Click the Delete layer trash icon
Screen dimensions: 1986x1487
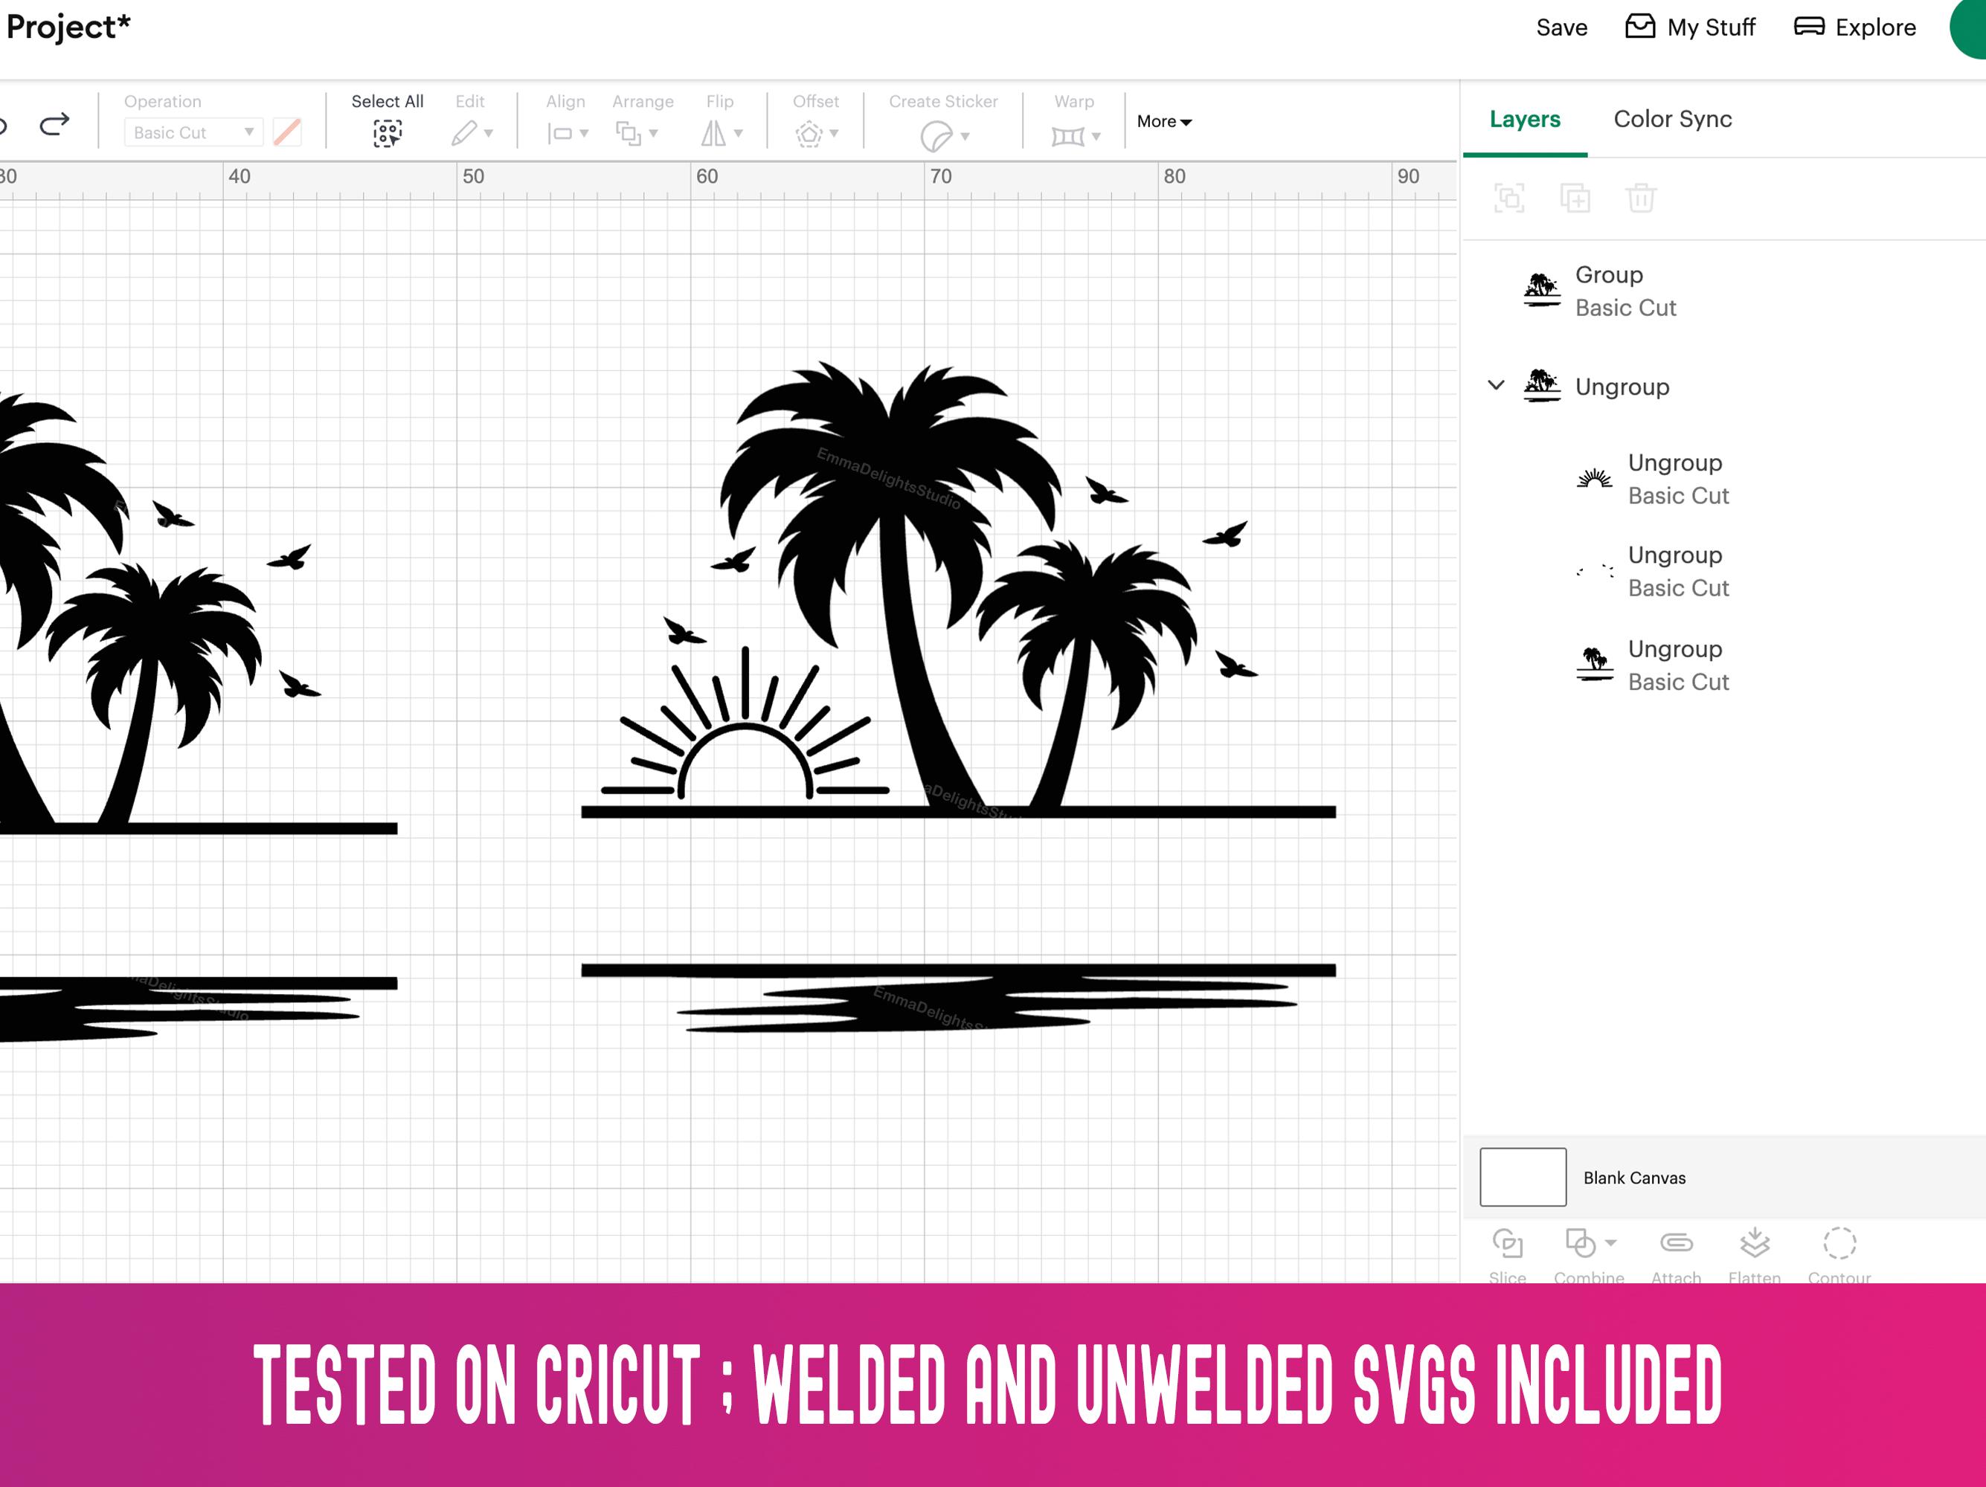[1640, 198]
